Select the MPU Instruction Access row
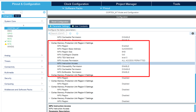Viewport: 196px width, 112px height. coord(121,63)
